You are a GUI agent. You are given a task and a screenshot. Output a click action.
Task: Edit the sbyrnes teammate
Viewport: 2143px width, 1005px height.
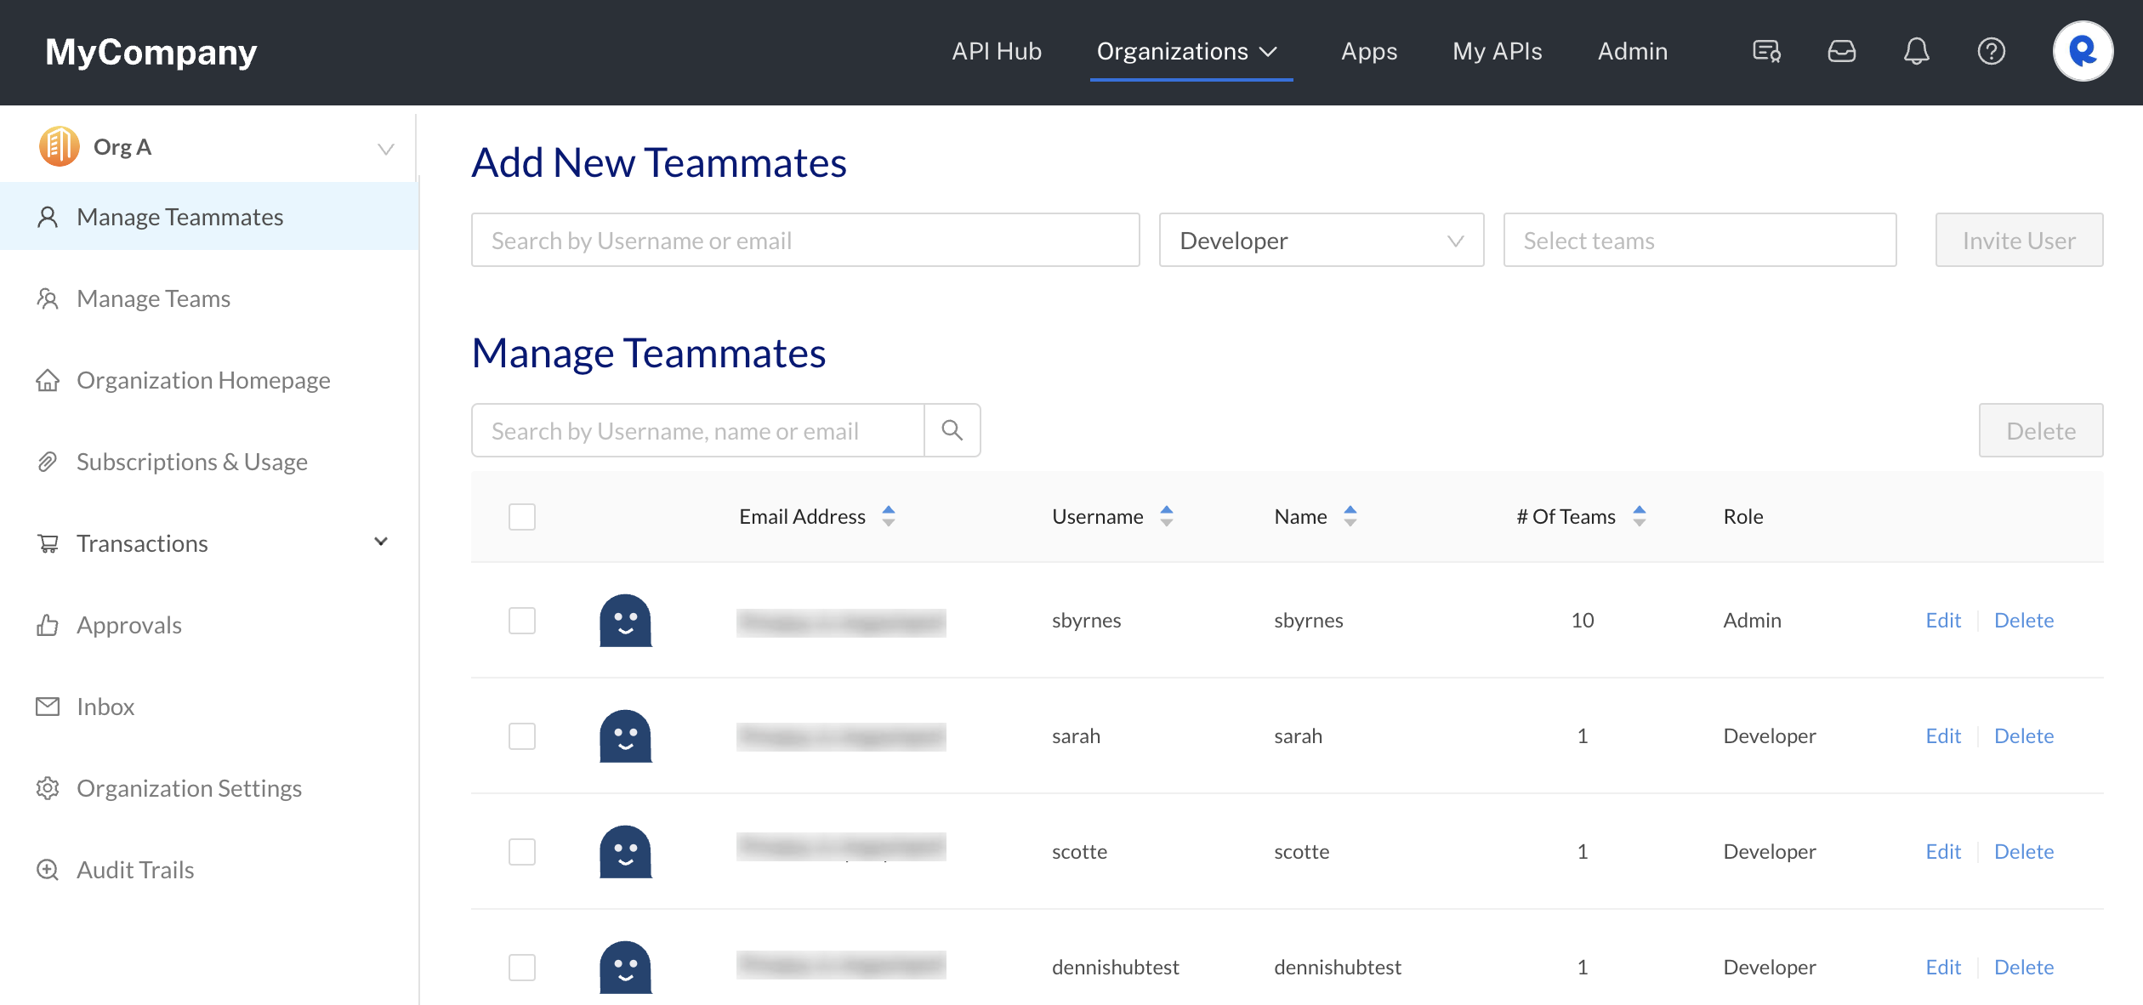pos(1943,620)
